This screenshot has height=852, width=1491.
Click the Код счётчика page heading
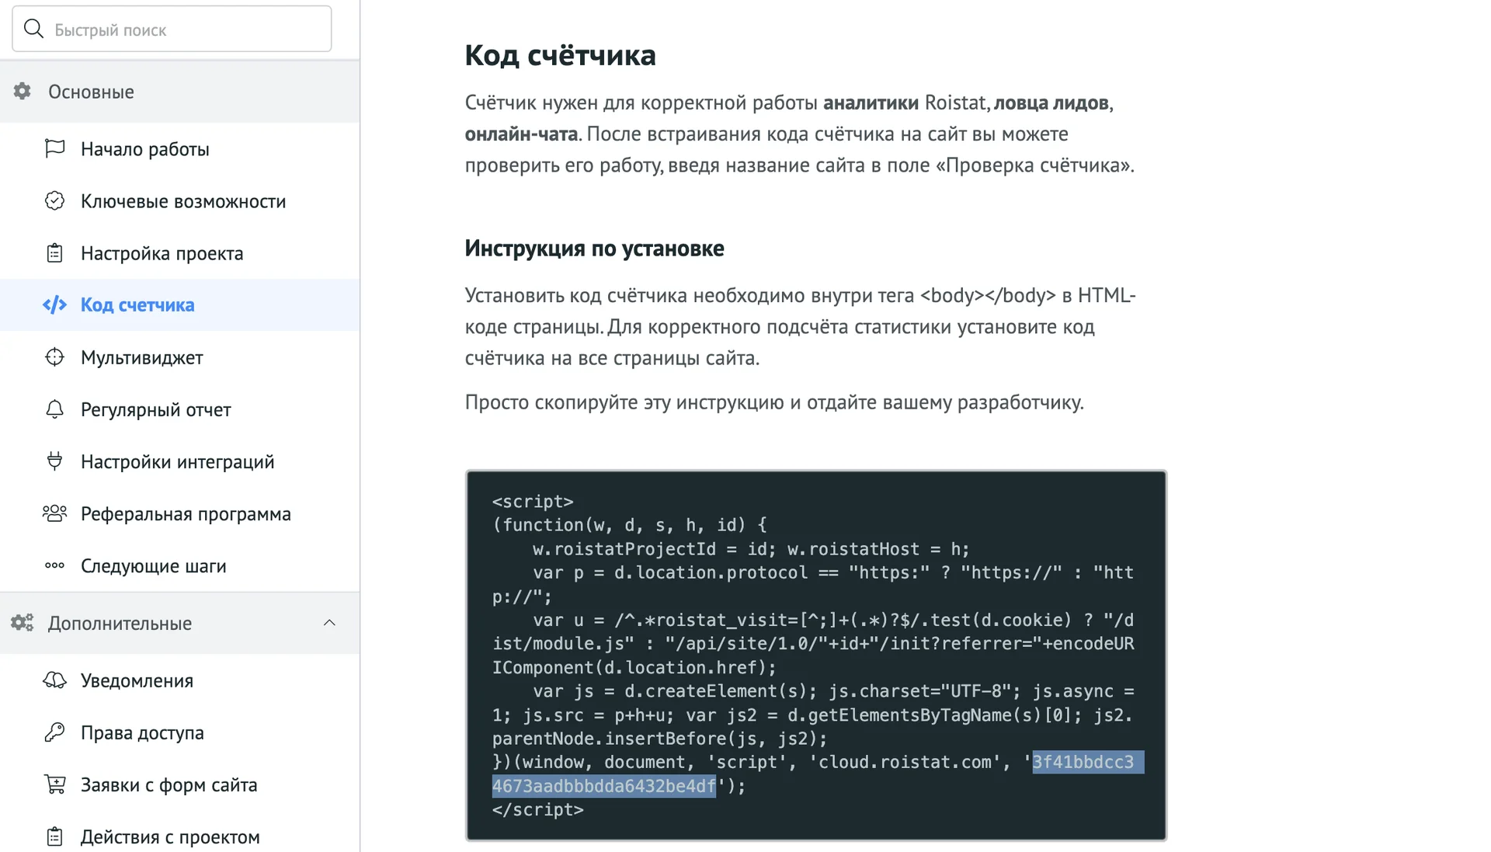tap(560, 55)
